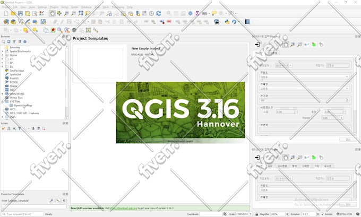Image resolution: width=361 pixels, height=217 pixels.
Task: Click the Magnifier spin box stepper
Action: tap(287, 214)
